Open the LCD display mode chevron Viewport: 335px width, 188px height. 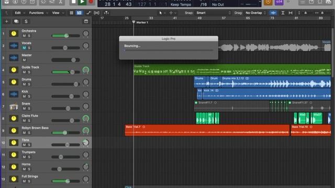click(x=260, y=2)
